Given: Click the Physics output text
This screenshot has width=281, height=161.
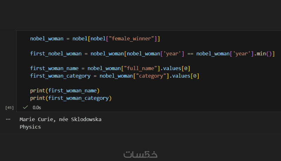Looking at the screenshot, I should tap(30, 127).
